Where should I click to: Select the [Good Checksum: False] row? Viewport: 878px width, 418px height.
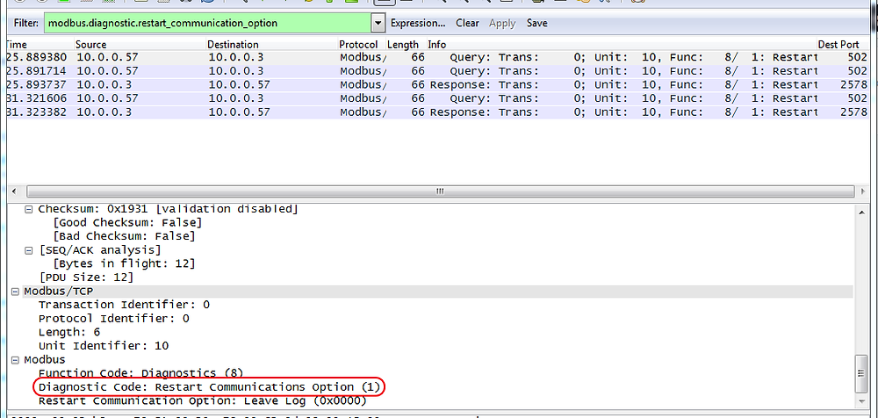pyautogui.click(x=127, y=222)
